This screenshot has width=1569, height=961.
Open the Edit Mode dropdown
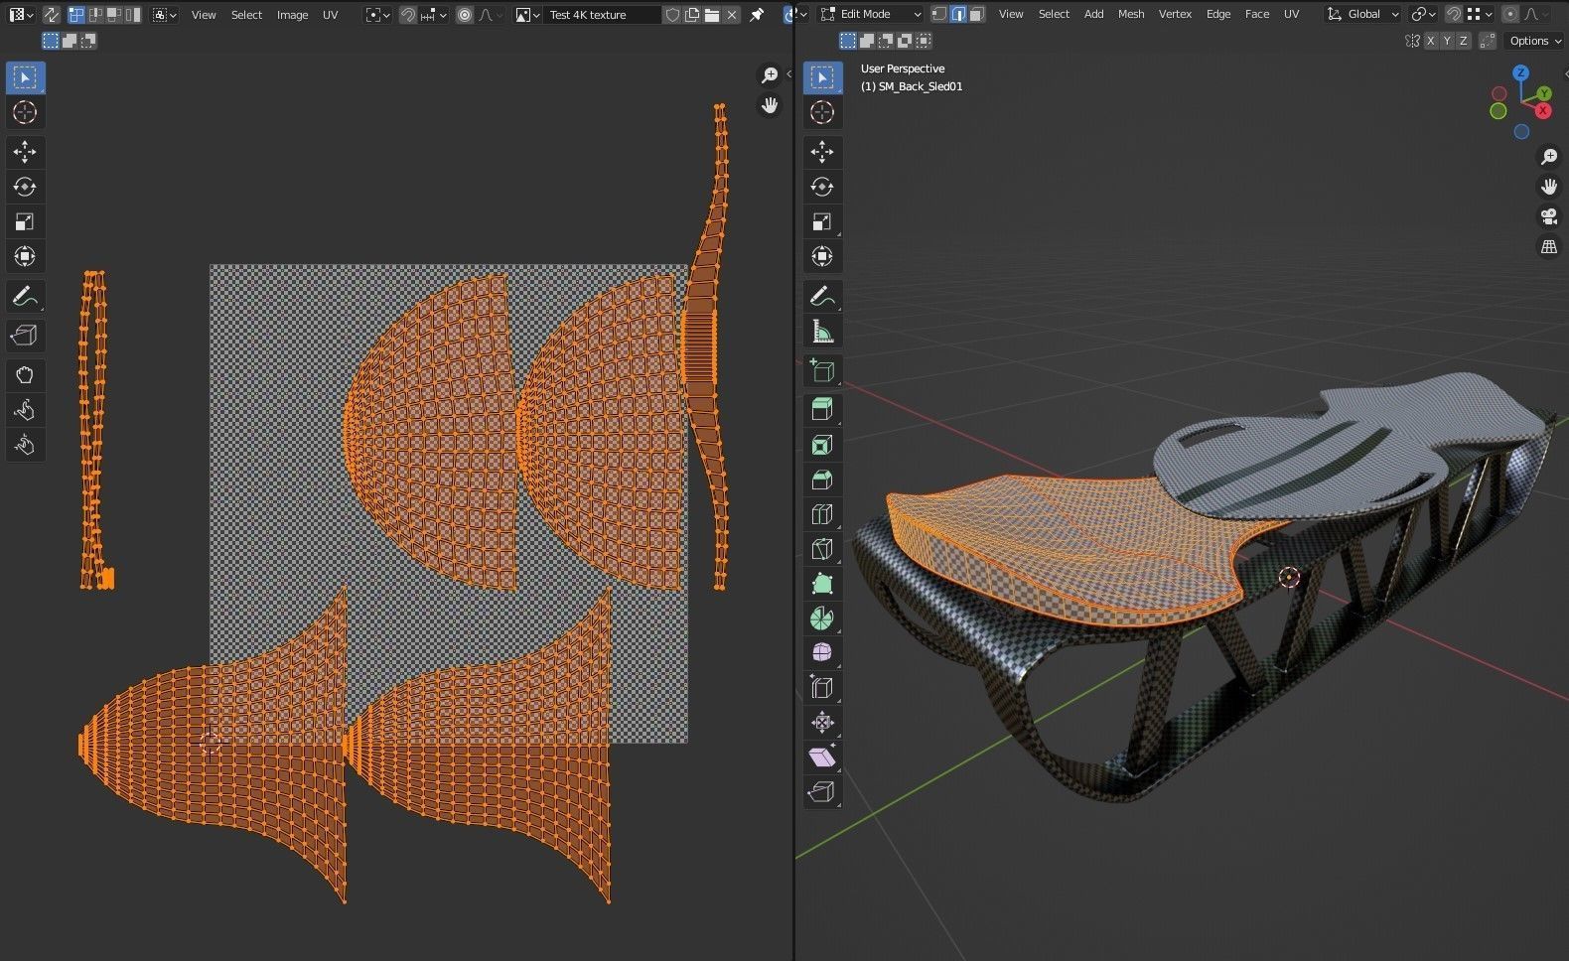[x=871, y=14]
